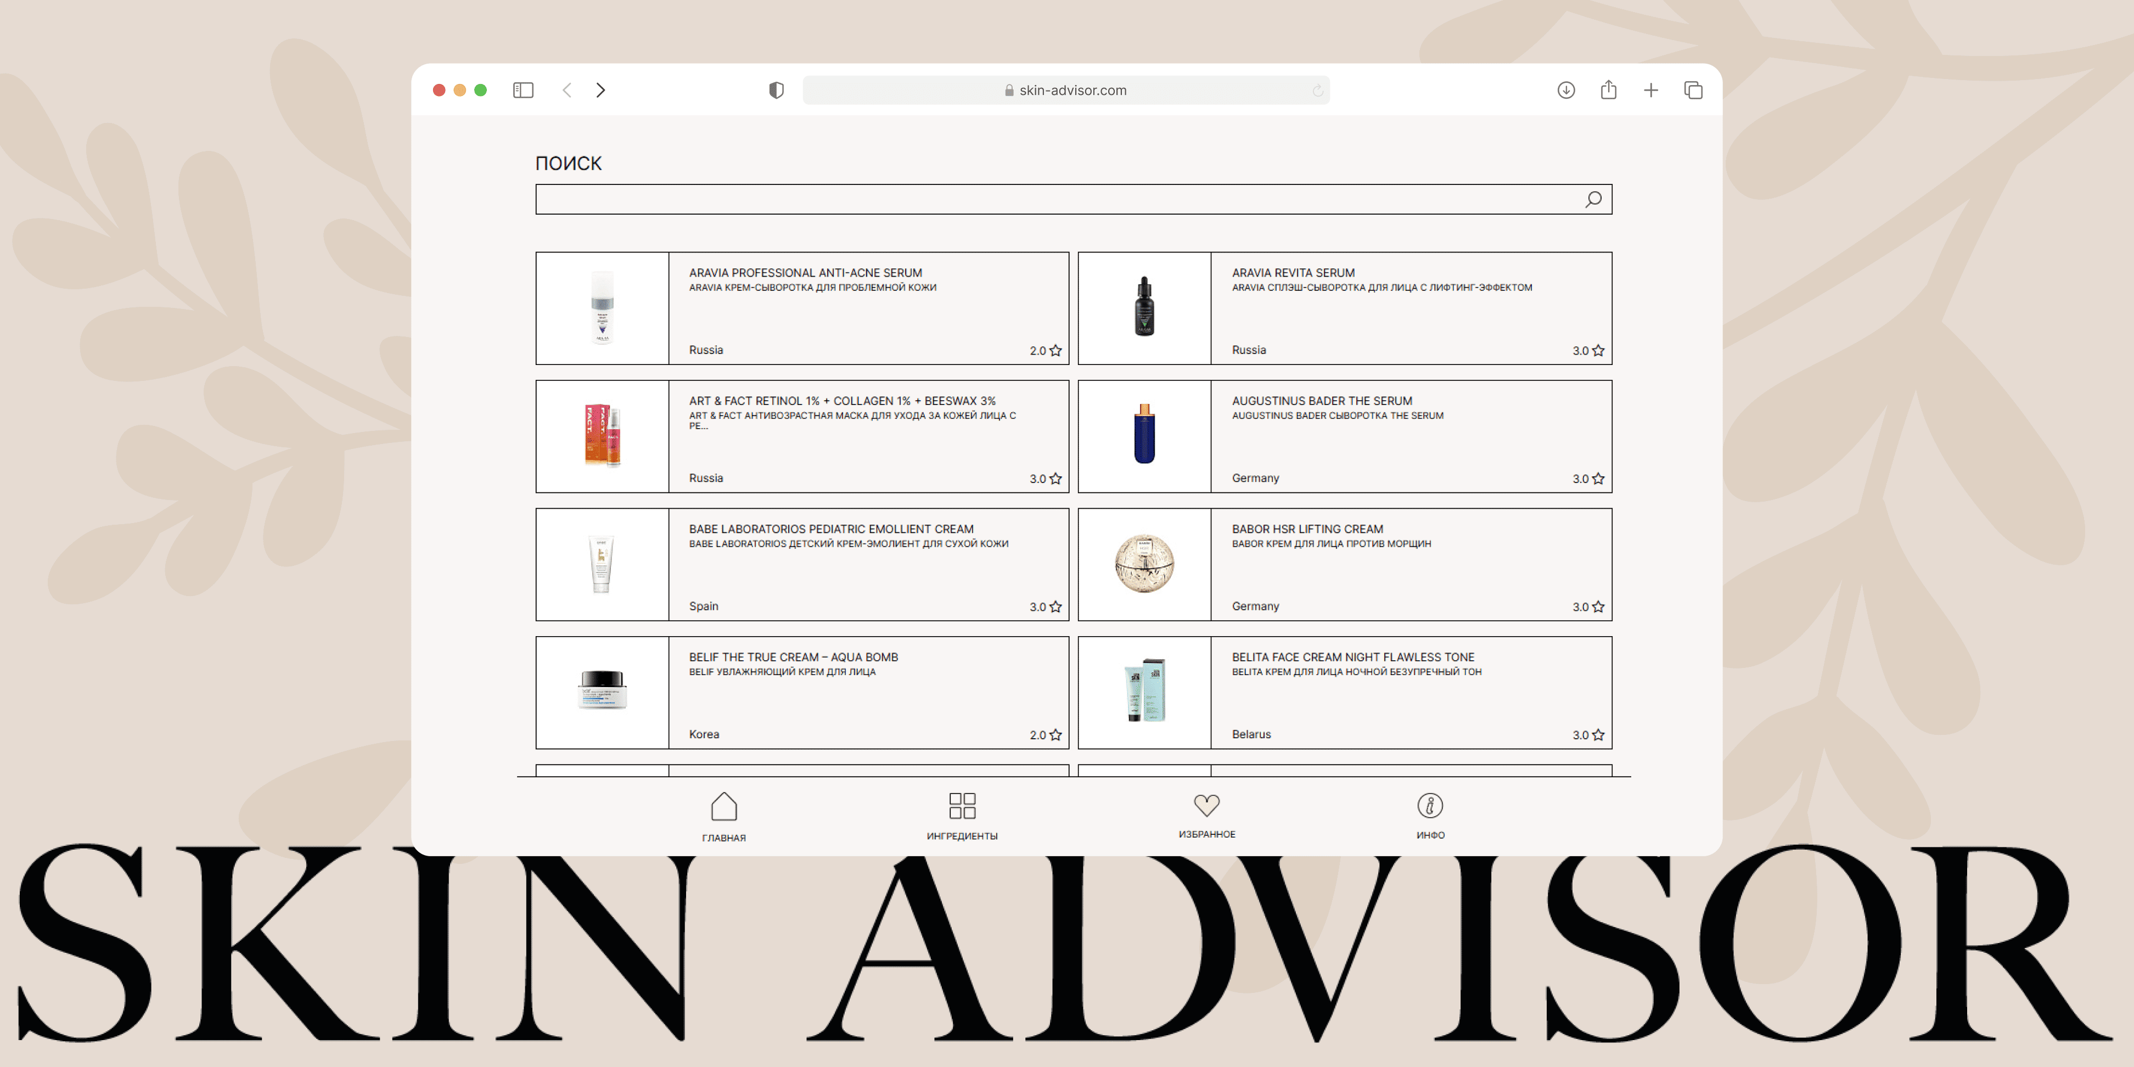This screenshot has height=1067, width=2134.
Task: Go forward with browser arrow
Action: 600,91
